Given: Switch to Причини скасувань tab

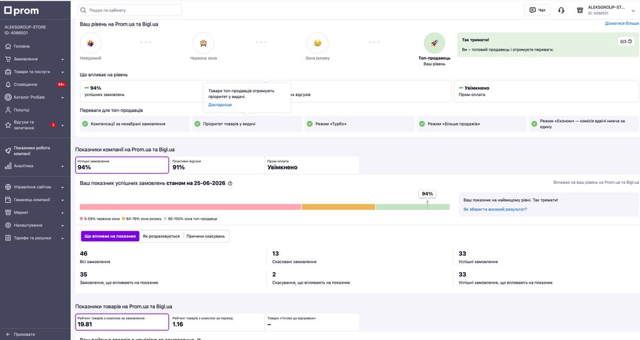Looking at the screenshot, I should click(x=205, y=236).
